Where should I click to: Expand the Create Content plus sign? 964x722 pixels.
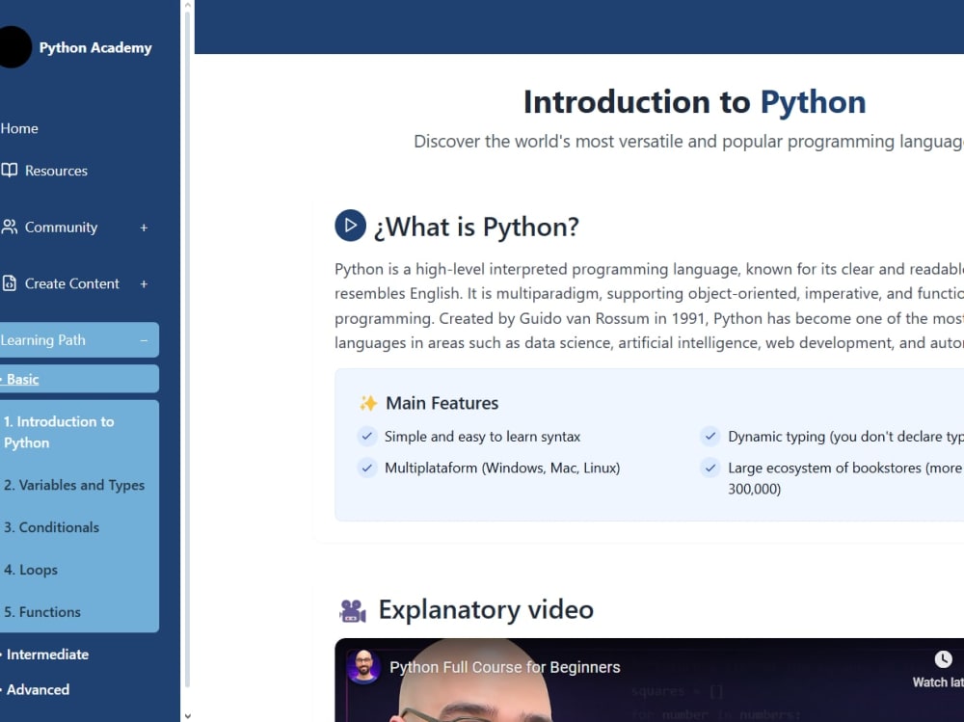click(x=144, y=284)
